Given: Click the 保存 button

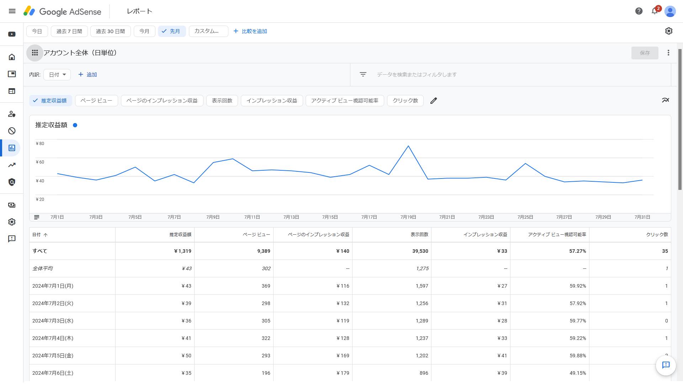Looking at the screenshot, I should coord(645,53).
